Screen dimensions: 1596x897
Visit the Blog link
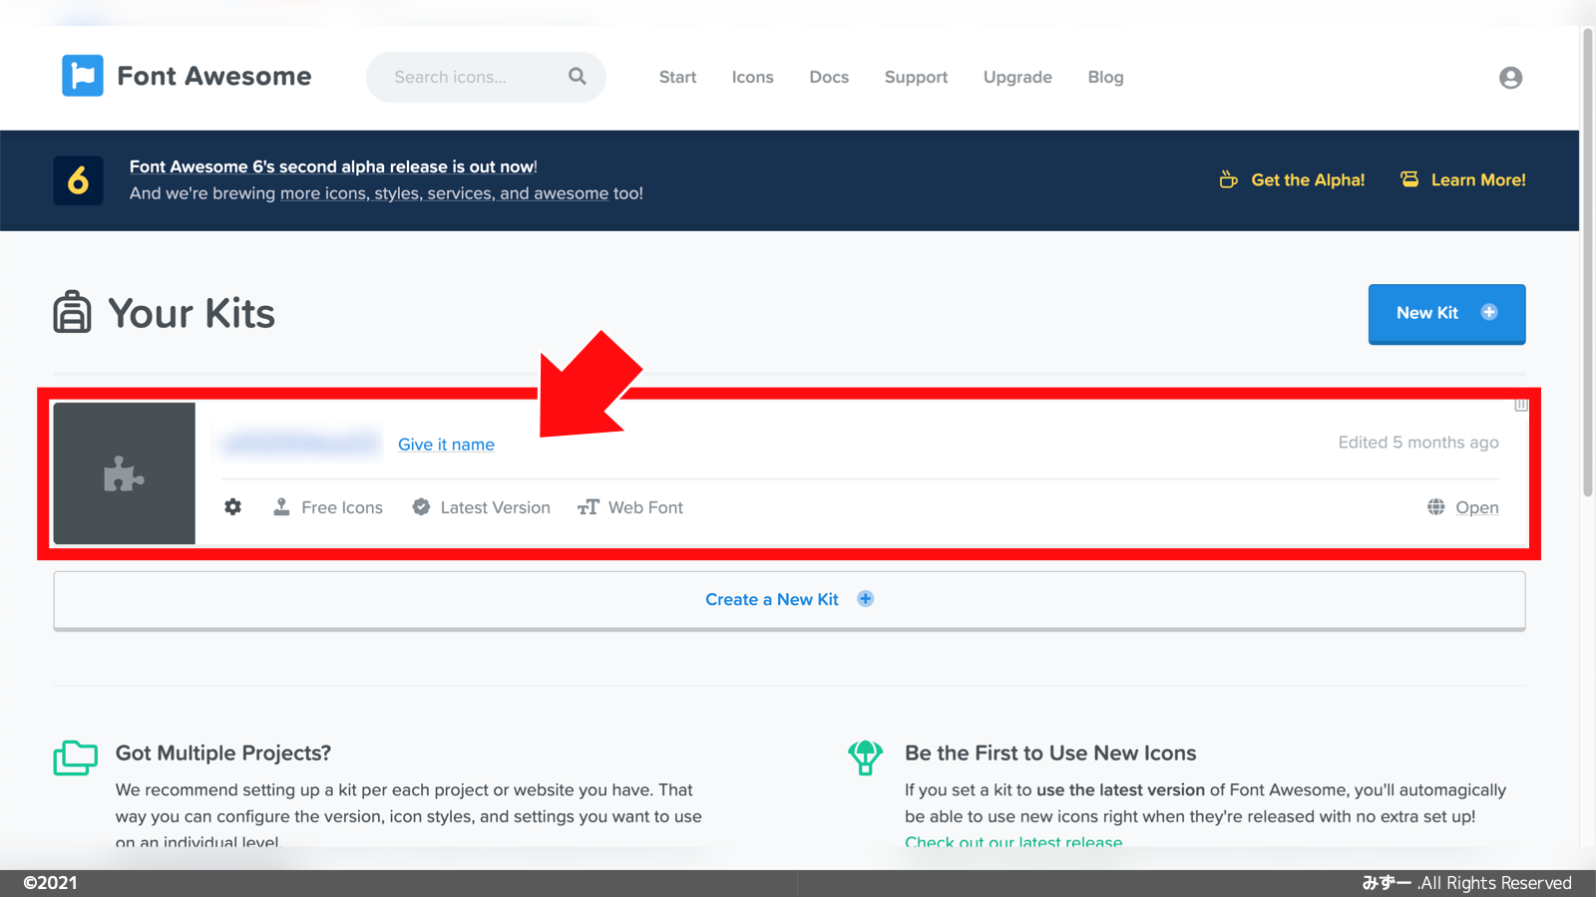[1105, 77]
